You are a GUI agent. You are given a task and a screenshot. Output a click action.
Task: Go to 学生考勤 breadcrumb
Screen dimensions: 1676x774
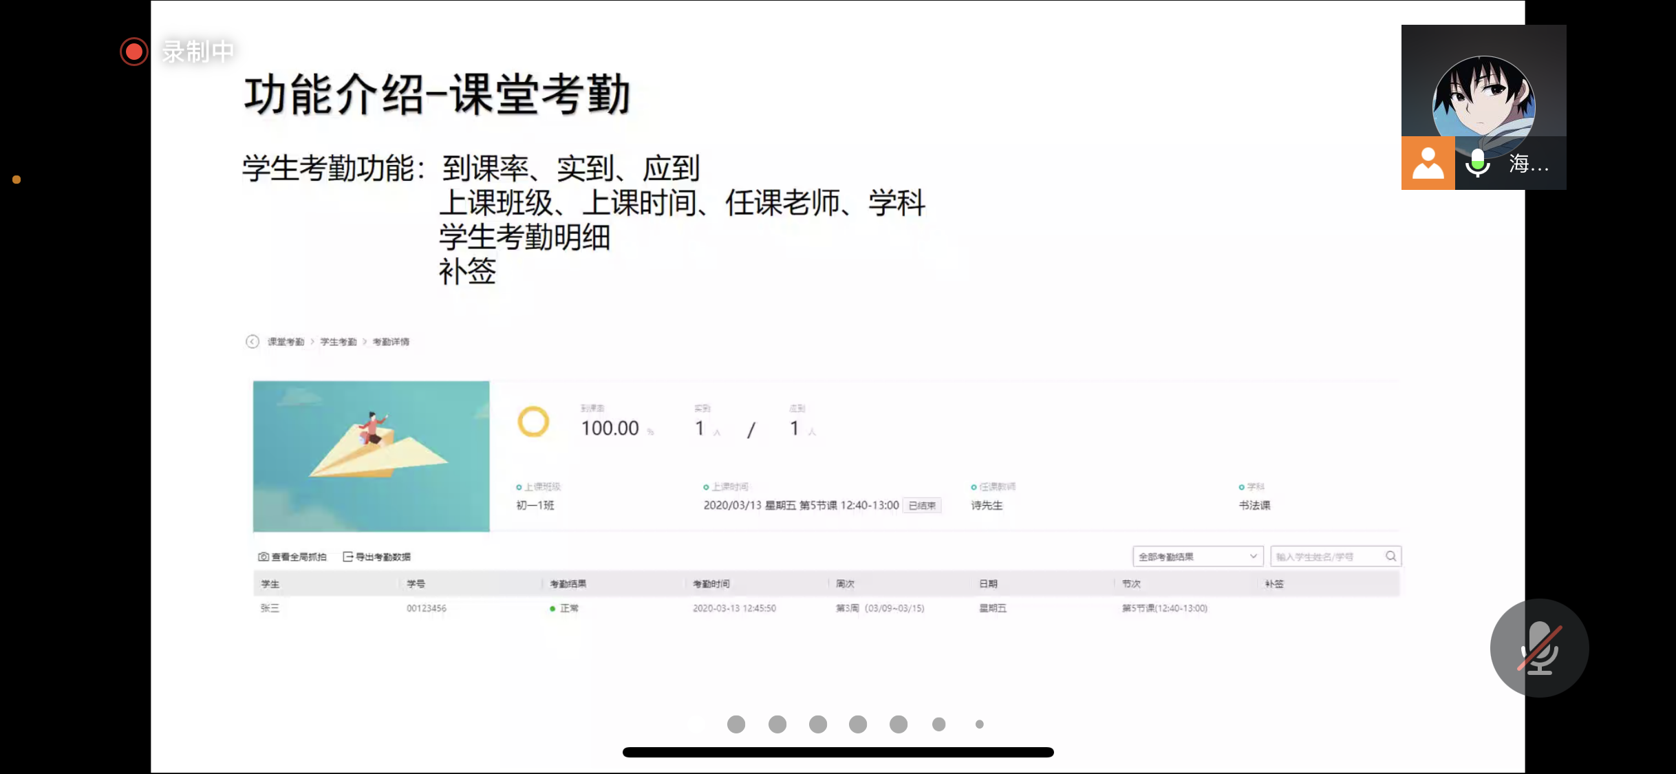point(339,342)
